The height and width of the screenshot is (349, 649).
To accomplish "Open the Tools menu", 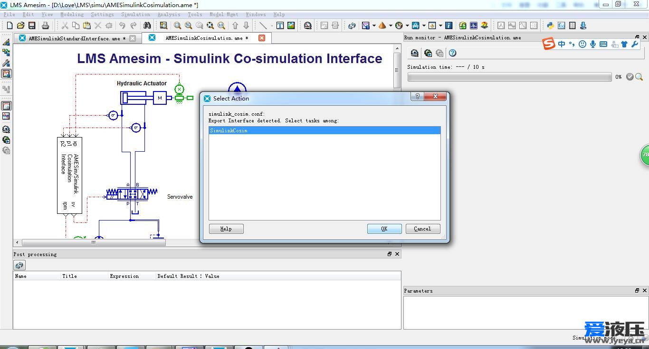I will coord(195,15).
